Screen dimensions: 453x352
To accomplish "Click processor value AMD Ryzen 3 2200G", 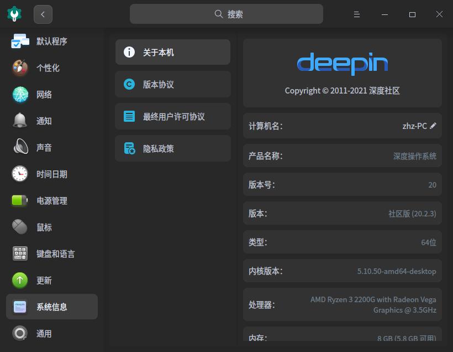I will coord(373,304).
